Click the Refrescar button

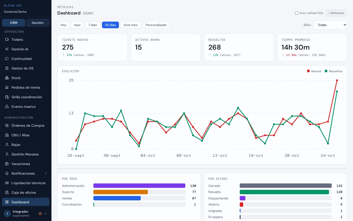tap(336, 13)
